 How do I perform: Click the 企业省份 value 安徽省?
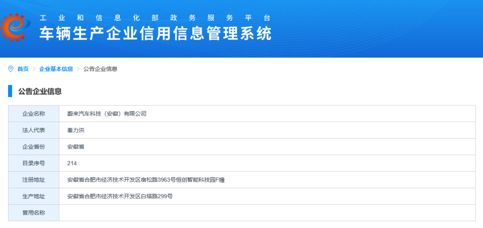click(x=76, y=147)
